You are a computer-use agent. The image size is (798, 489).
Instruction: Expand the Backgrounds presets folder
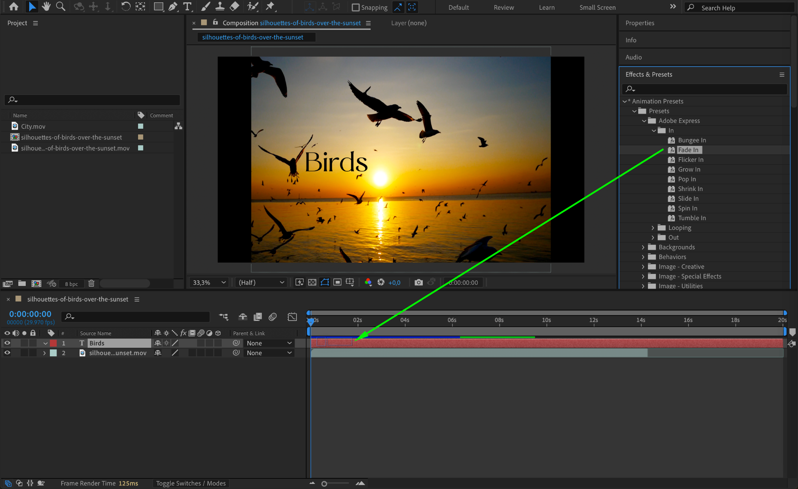tap(643, 247)
